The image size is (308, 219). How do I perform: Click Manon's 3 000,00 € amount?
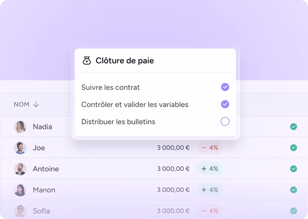tap(173, 190)
